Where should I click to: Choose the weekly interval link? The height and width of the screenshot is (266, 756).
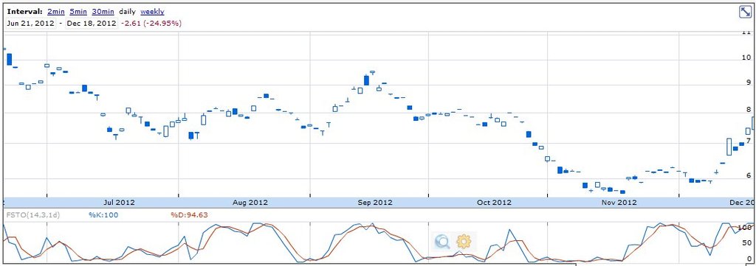pos(152,12)
